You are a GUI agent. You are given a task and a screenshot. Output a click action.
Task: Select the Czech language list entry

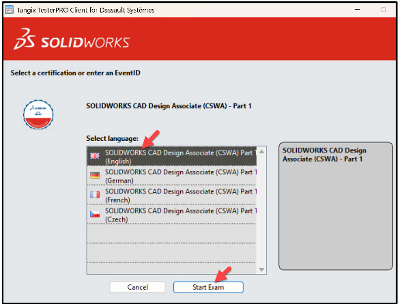pos(170,215)
